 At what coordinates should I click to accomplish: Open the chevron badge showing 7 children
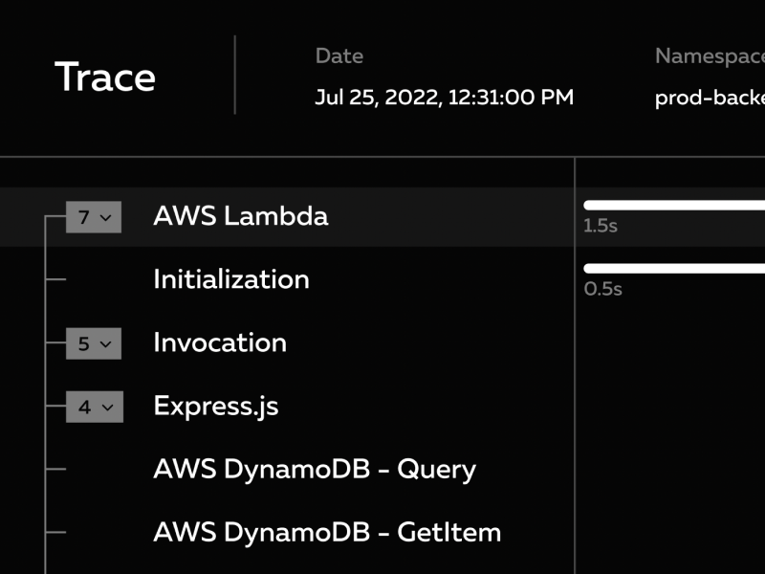pos(93,217)
